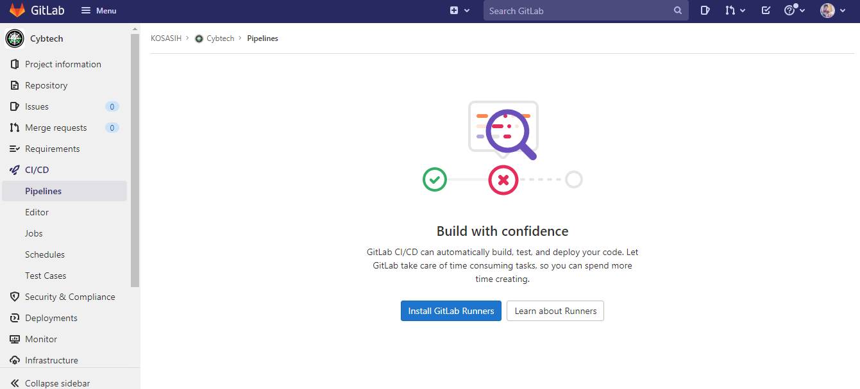Click the Cybtech breadcrumb avatar icon
Screen dimensions: 860x389
(199, 38)
